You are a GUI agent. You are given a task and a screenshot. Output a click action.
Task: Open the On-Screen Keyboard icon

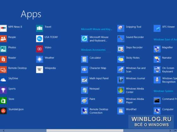click(157, 69)
